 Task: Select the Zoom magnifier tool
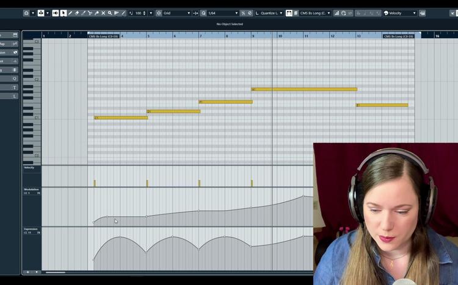(x=110, y=13)
